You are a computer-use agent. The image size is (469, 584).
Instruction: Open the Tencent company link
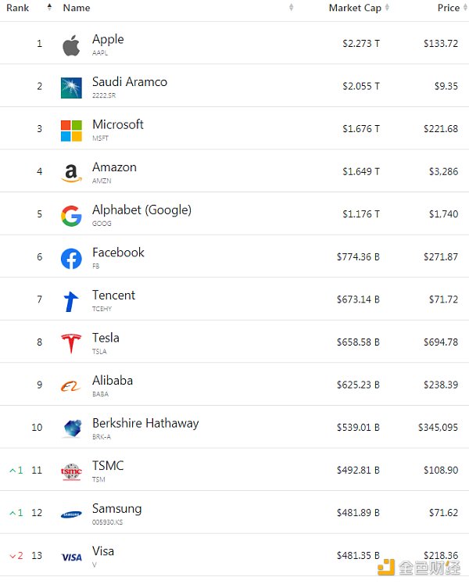pos(113,296)
